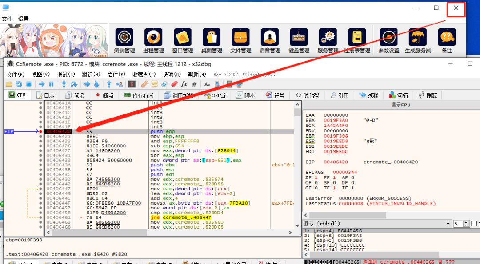Toggle breakpoint bullet at address 00406447
This screenshot has height=264, width=480.
tap(40, 189)
